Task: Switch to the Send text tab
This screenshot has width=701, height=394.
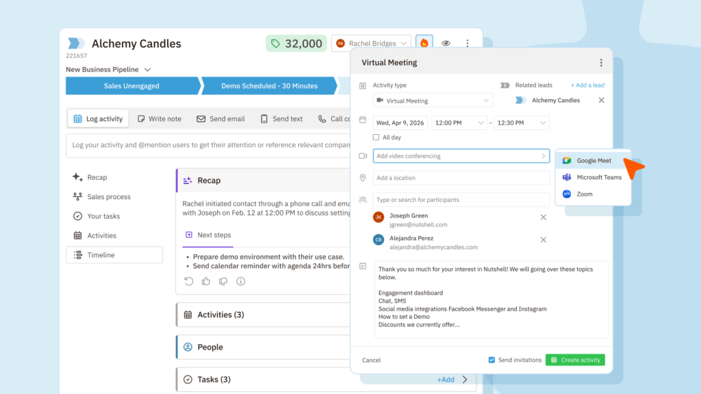Action: coord(281,119)
